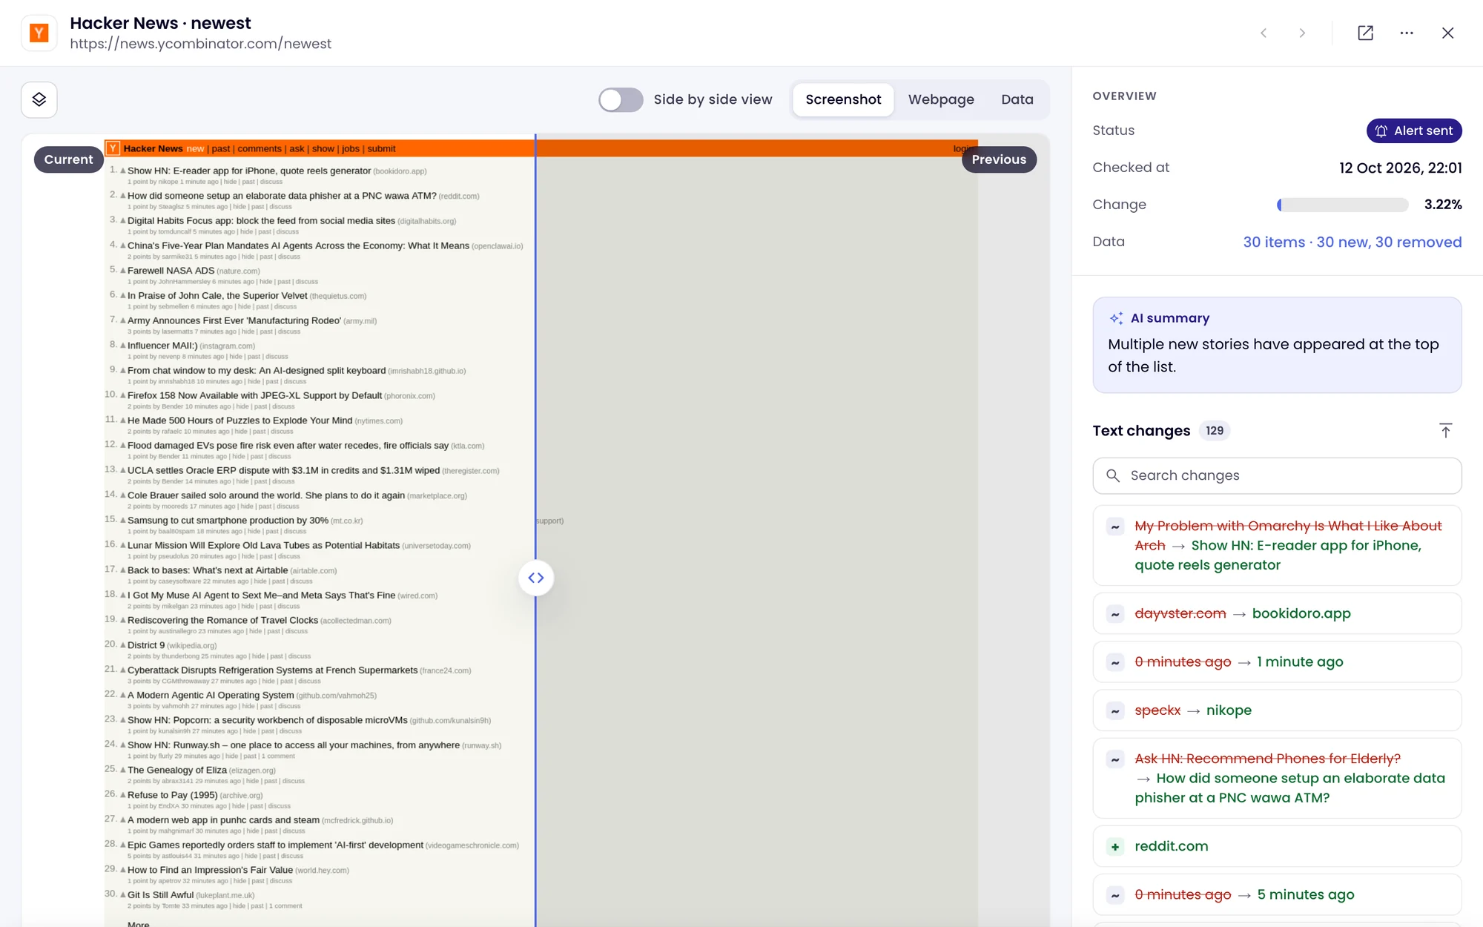Go to next check arrow
Image resolution: width=1483 pixels, height=927 pixels.
pyautogui.click(x=1302, y=33)
